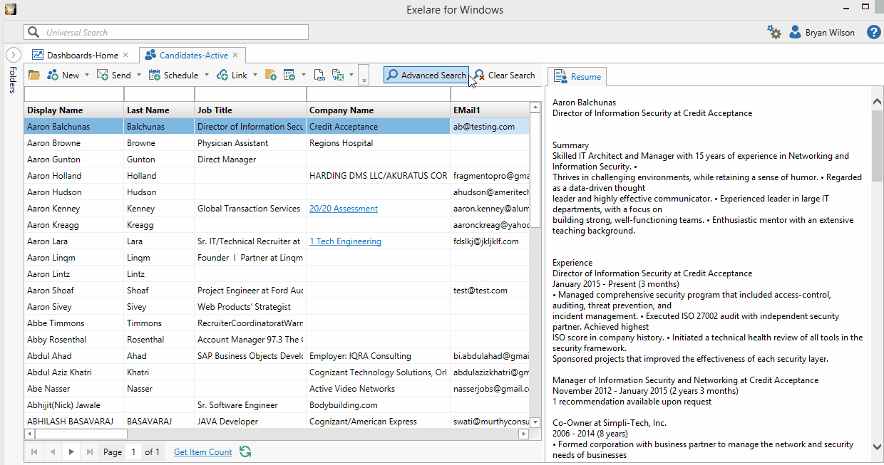
Task: Open the Resume tab
Action: coord(578,76)
